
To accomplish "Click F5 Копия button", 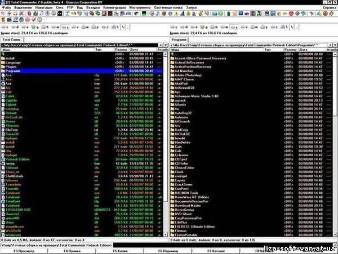I will (x=120, y=251).
